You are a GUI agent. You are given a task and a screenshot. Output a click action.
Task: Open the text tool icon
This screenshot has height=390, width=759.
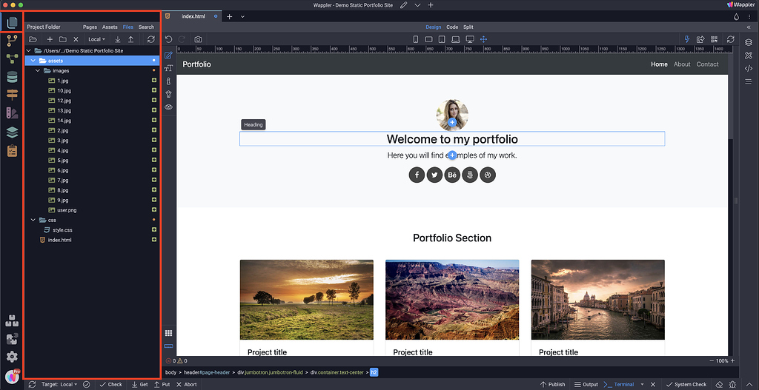(168, 69)
